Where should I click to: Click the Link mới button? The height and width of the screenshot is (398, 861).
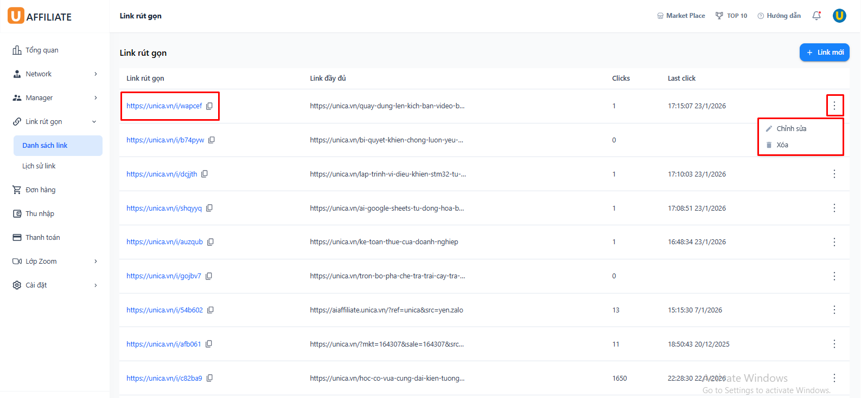pyautogui.click(x=824, y=53)
